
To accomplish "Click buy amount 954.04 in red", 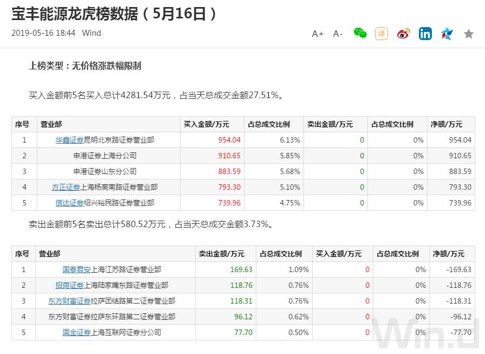I will pos(229,140).
